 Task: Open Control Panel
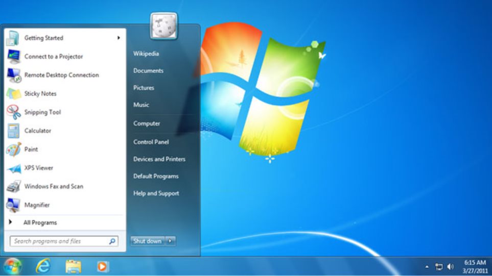(x=151, y=142)
